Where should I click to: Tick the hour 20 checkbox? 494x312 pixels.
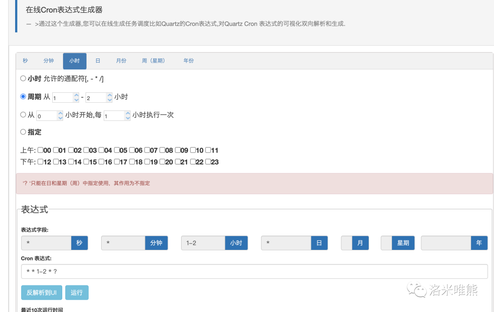(162, 162)
